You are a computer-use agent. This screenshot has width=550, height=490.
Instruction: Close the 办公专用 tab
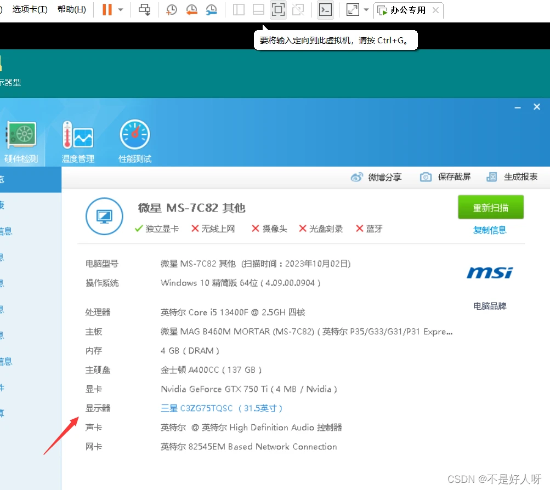coord(435,10)
